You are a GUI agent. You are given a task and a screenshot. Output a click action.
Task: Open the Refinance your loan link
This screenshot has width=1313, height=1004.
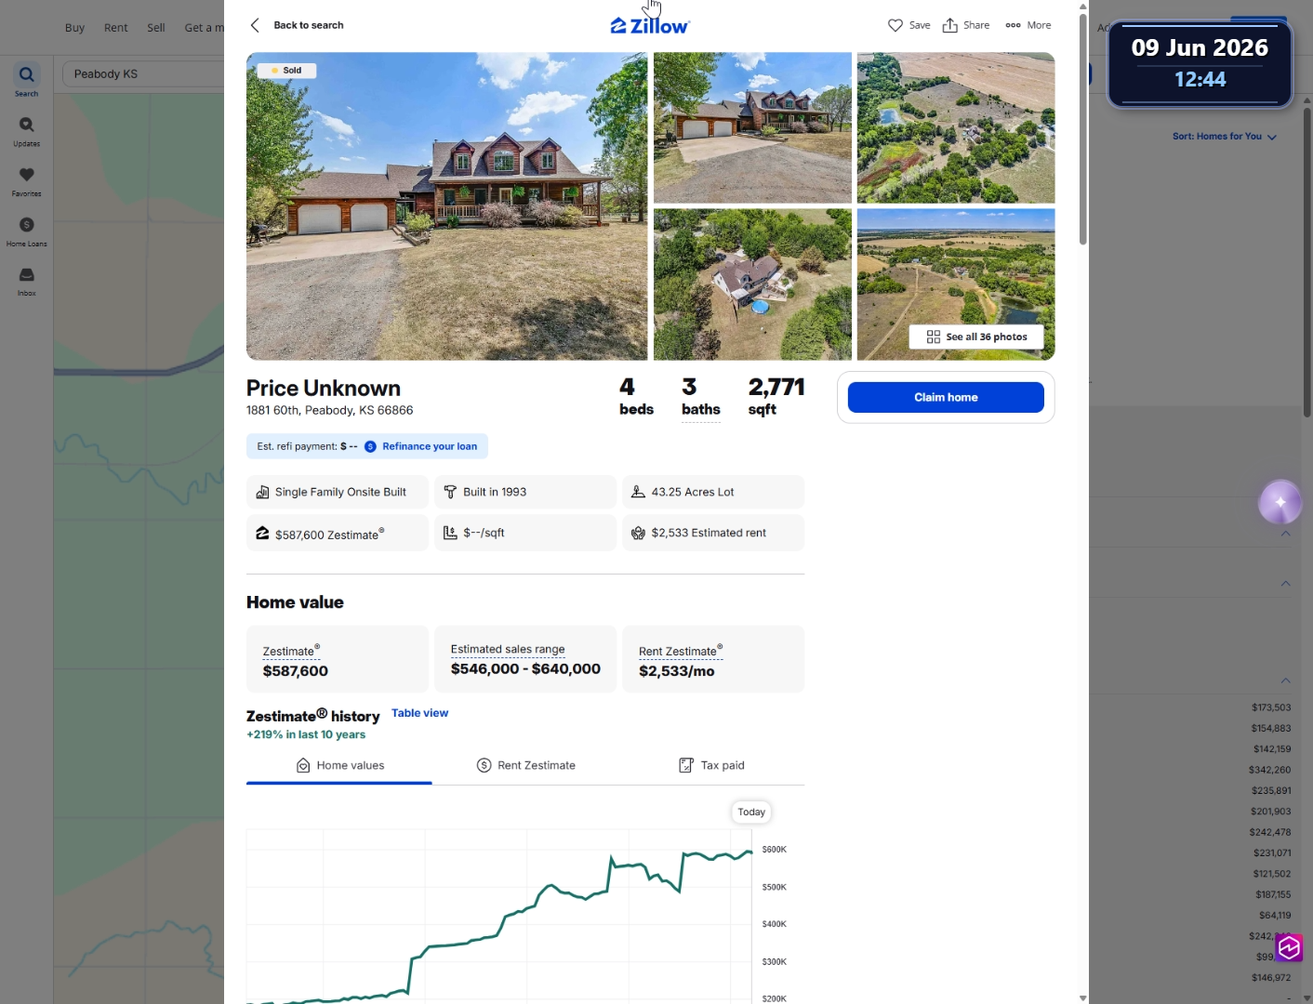pos(430,446)
